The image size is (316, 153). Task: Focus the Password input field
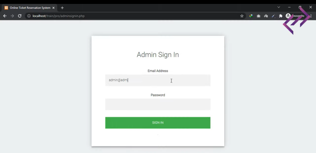pos(158,104)
